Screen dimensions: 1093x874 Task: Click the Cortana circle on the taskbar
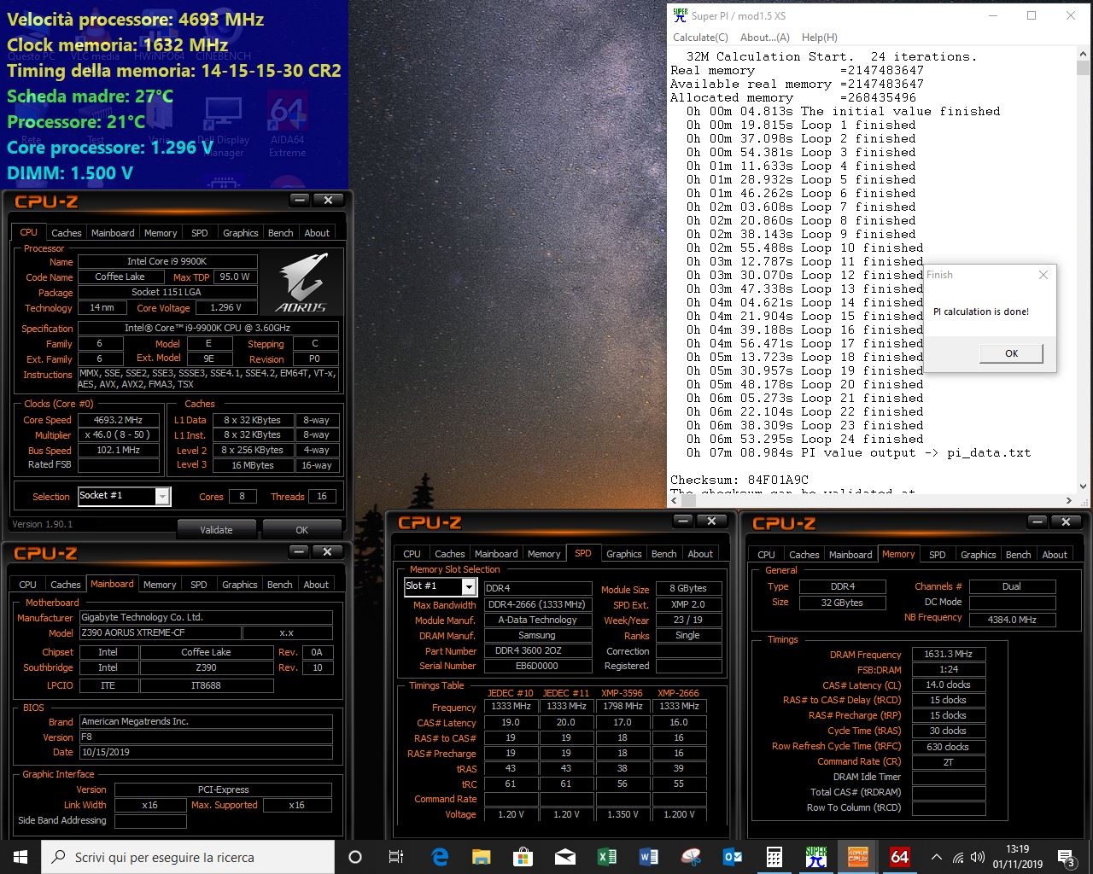[x=355, y=857]
